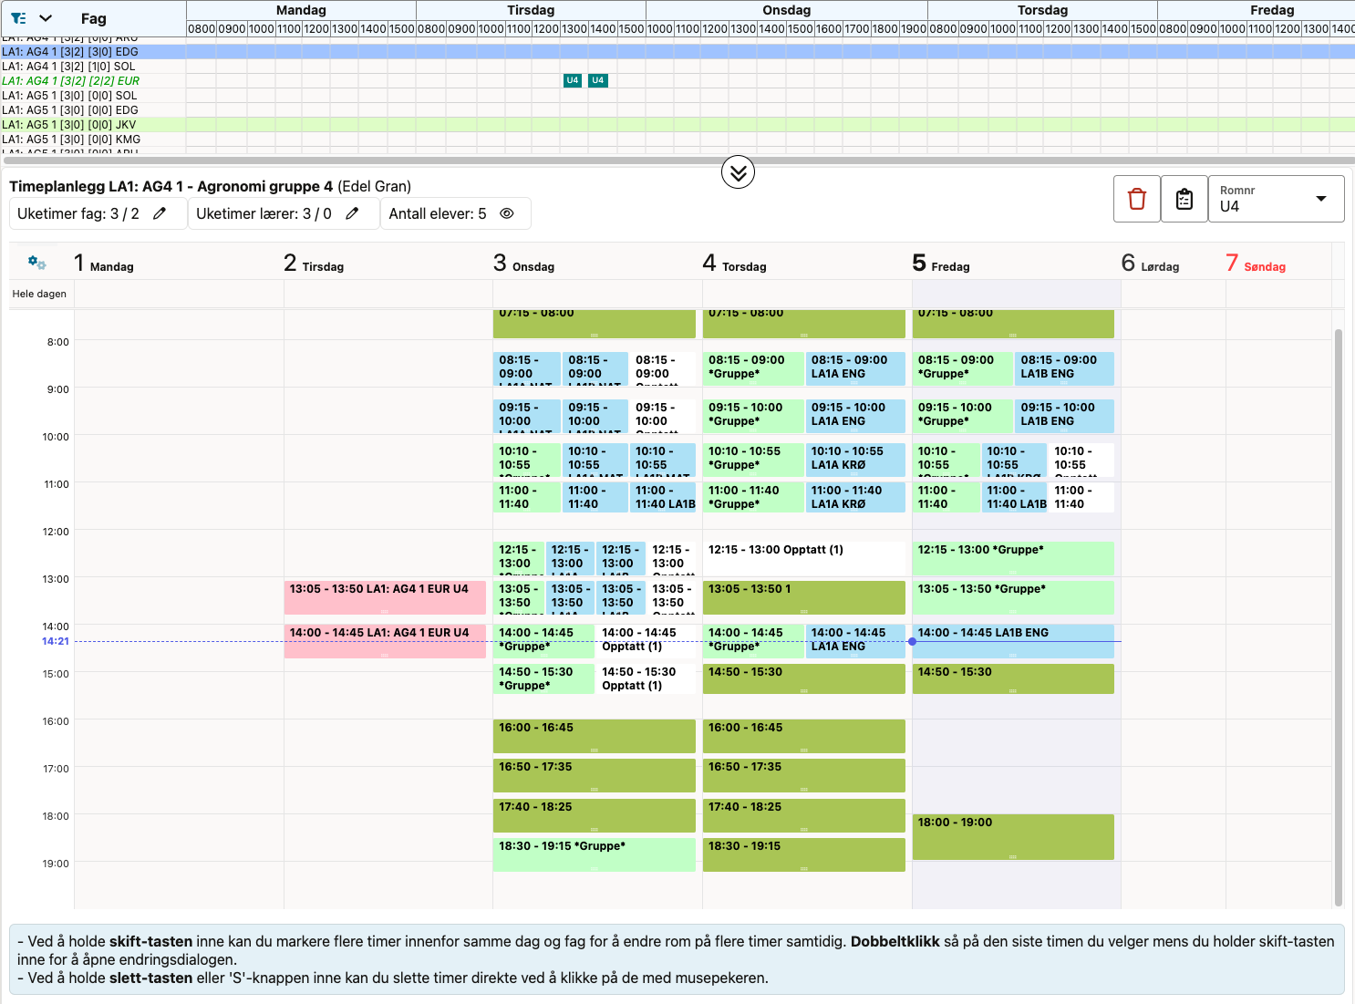Viewport: 1355px width, 1004px height.
Task: Edit Uketimer fag with the pencil icon
Action: click(x=160, y=213)
